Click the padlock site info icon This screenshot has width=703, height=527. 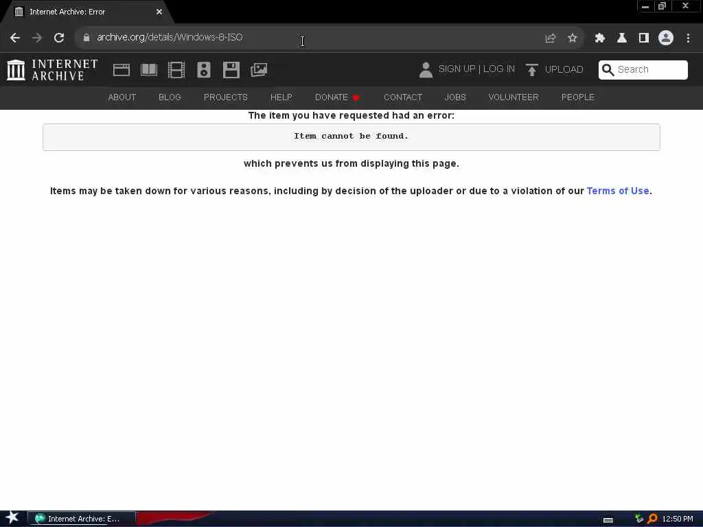pos(86,38)
